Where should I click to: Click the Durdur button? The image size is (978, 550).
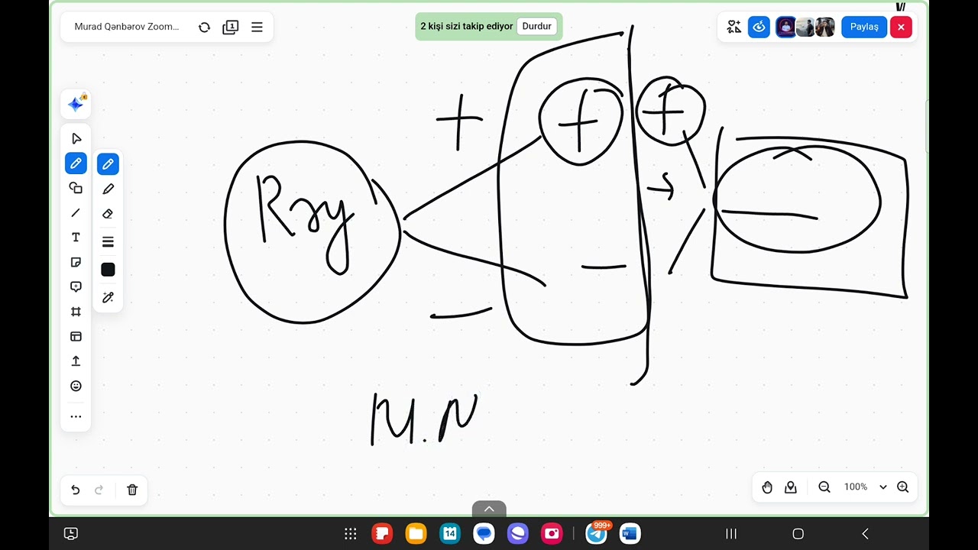(x=537, y=26)
